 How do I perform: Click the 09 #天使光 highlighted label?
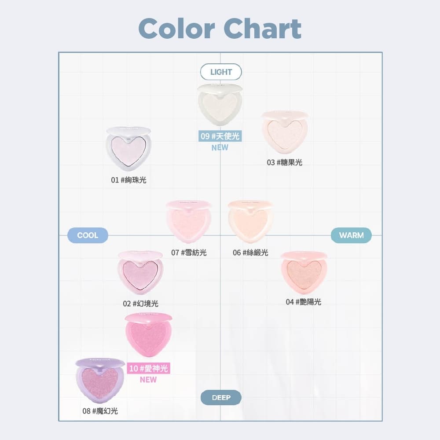(x=220, y=136)
